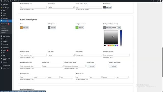Click the submit button Border Width input
Screen dimensions: 163x92
31,66
